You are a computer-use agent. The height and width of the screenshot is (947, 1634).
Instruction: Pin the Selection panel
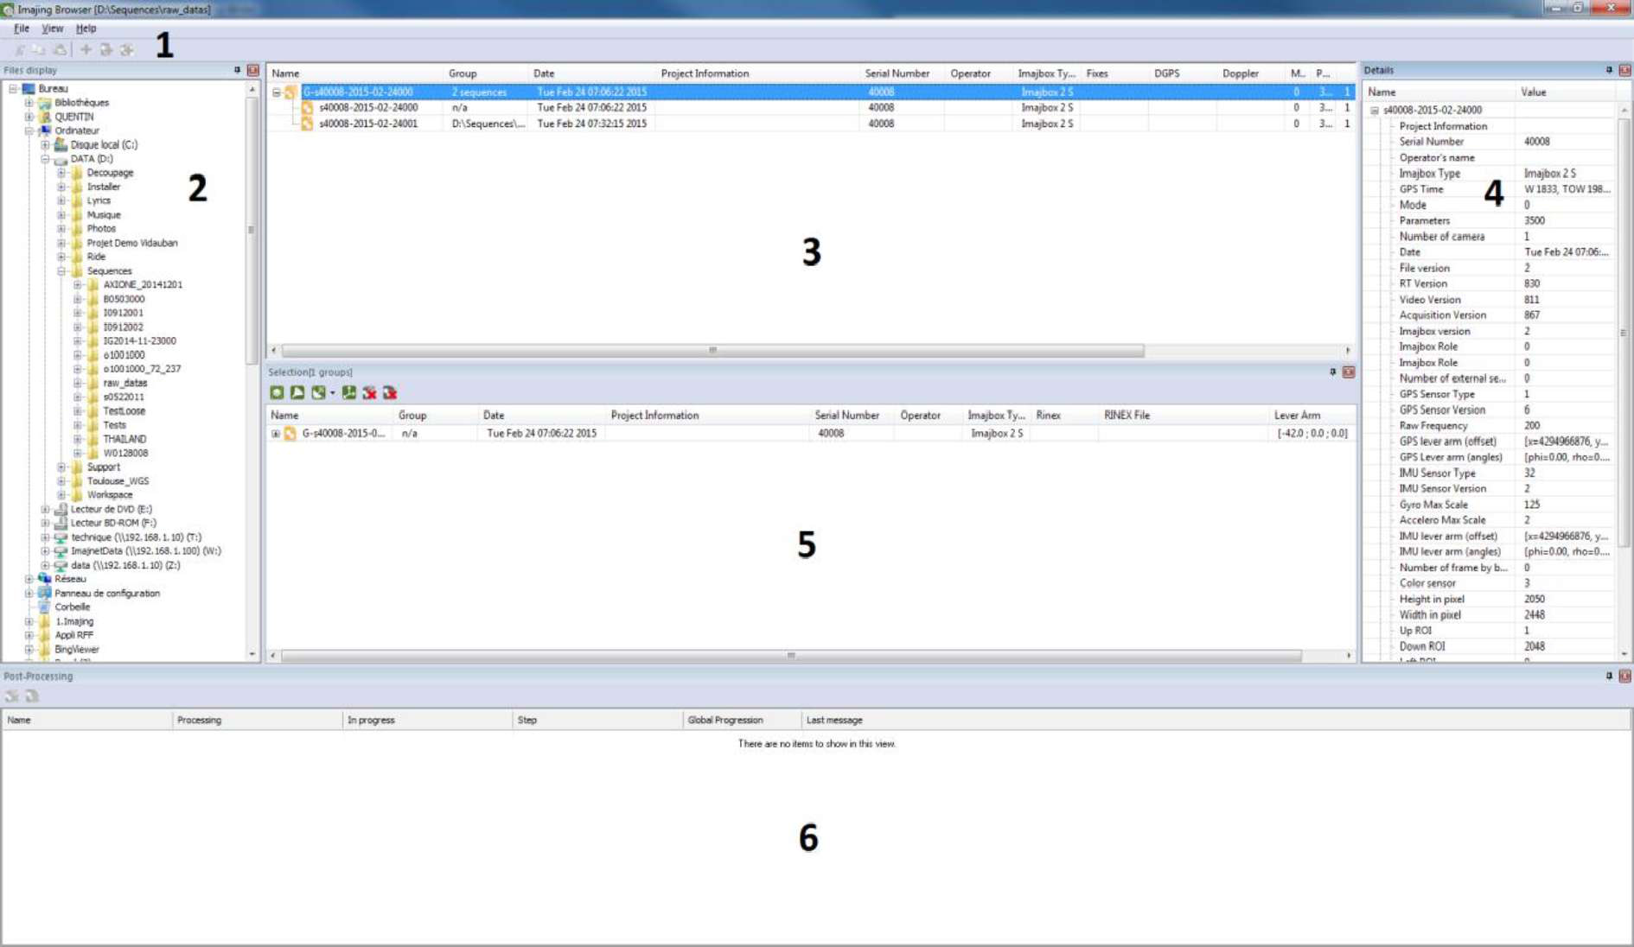click(1332, 372)
